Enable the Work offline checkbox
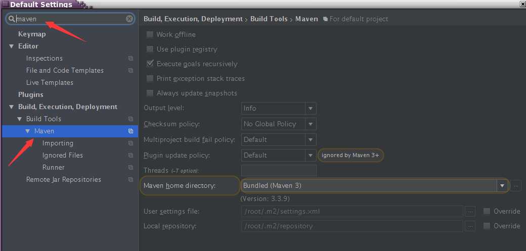This screenshot has height=251, width=526. pos(150,35)
